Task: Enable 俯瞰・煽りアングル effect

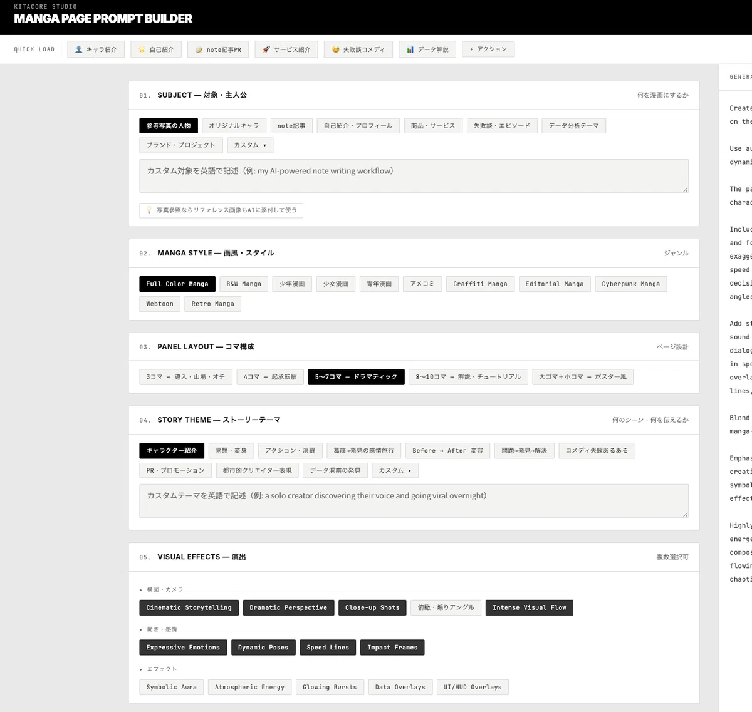Action: tap(446, 608)
